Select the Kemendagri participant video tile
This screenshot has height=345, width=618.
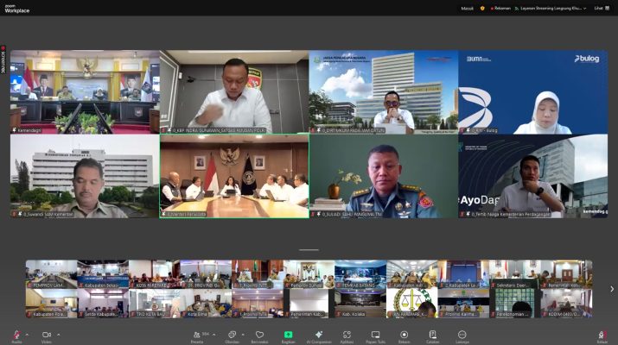[85, 91]
